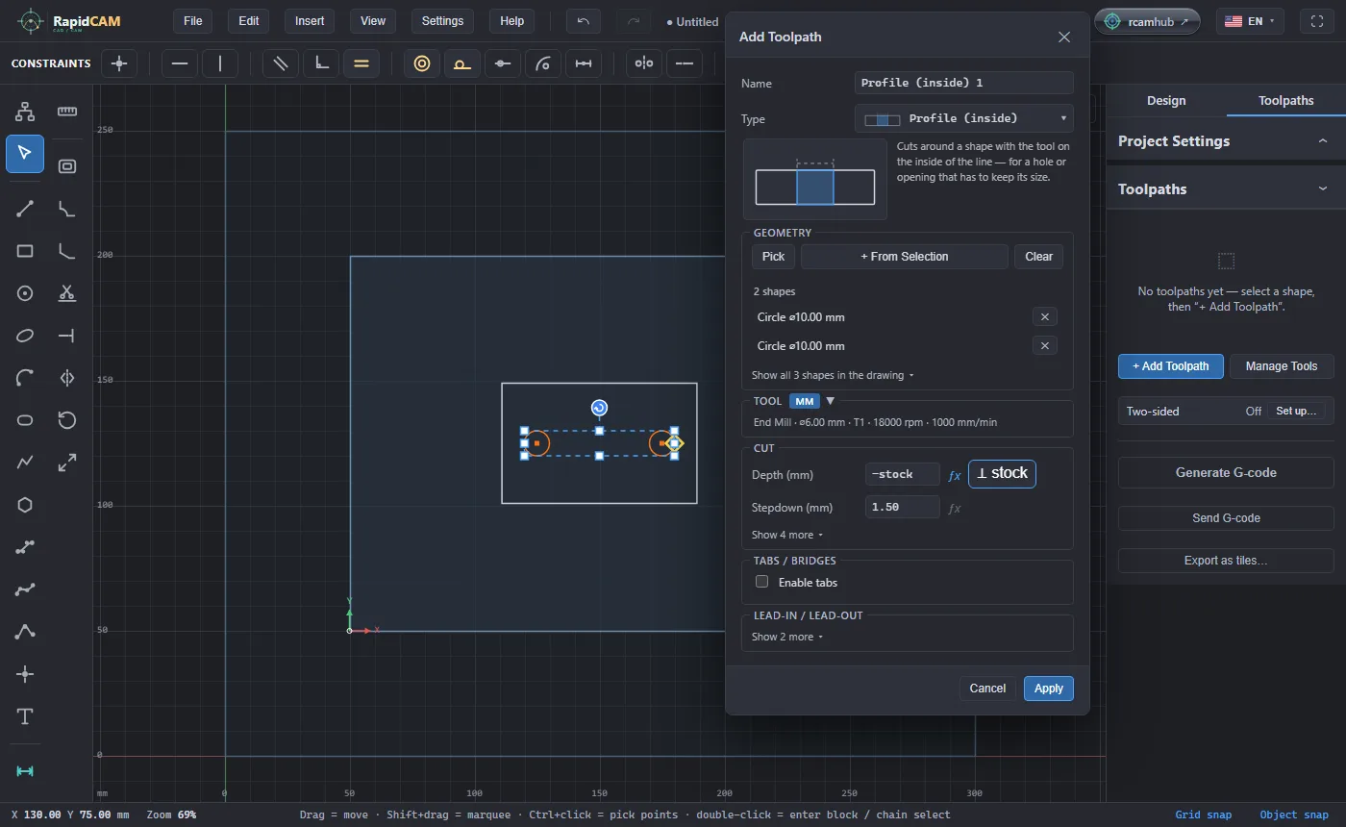Screen dimensions: 1346x827
Task: Open the toolpath Type dropdown
Action: click(x=964, y=118)
